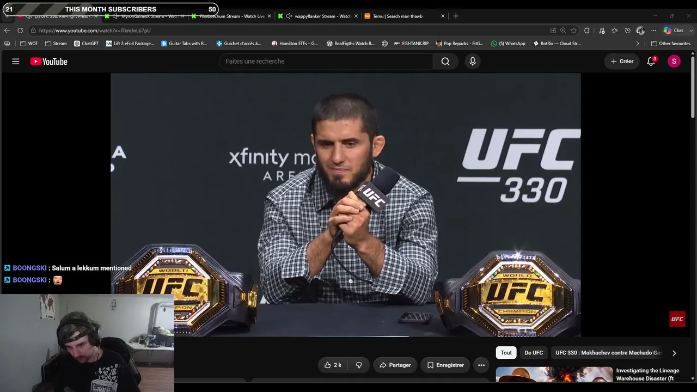Click the Créer button
This screenshot has height=392, width=697.
point(622,62)
